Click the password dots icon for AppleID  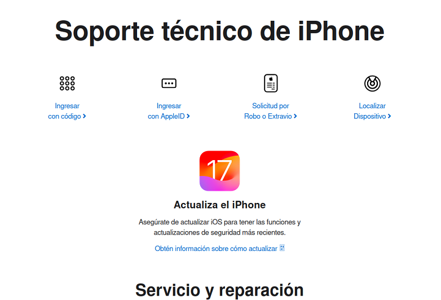(169, 83)
